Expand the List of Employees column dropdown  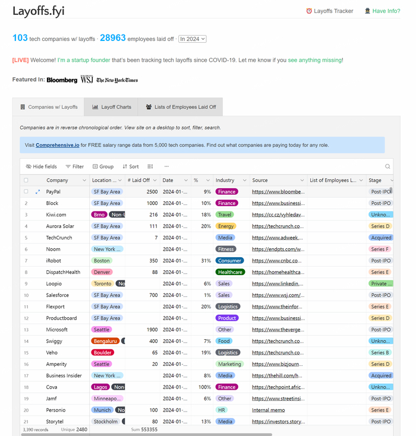361,180
